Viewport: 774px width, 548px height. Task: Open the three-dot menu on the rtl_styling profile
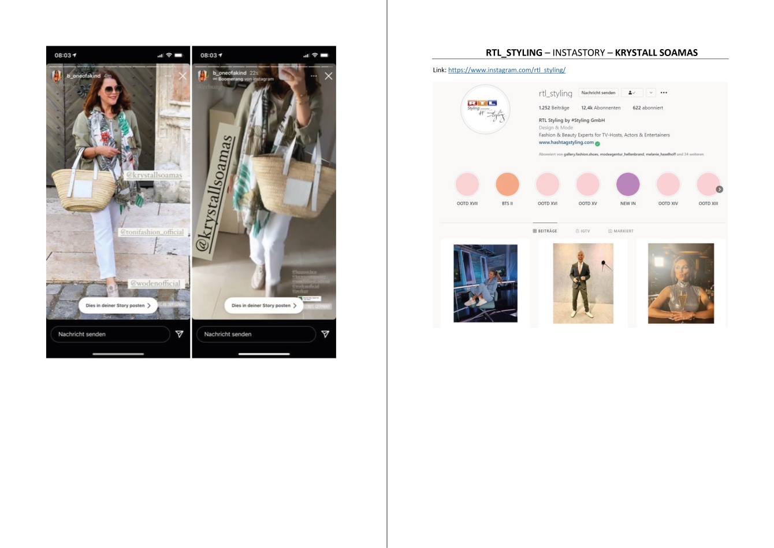click(664, 92)
